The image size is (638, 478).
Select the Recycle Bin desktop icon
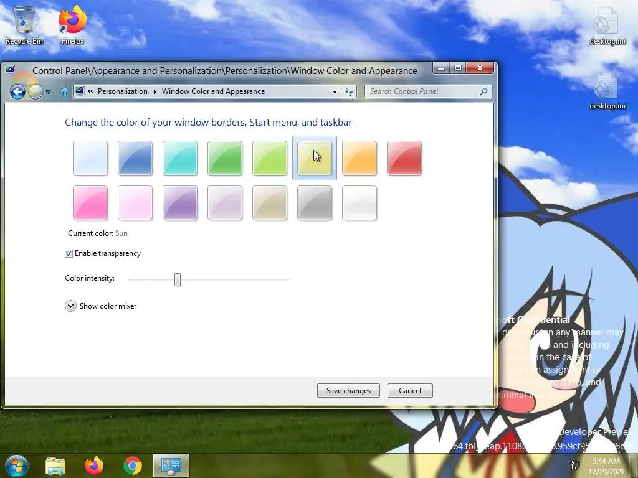pyautogui.click(x=24, y=25)
